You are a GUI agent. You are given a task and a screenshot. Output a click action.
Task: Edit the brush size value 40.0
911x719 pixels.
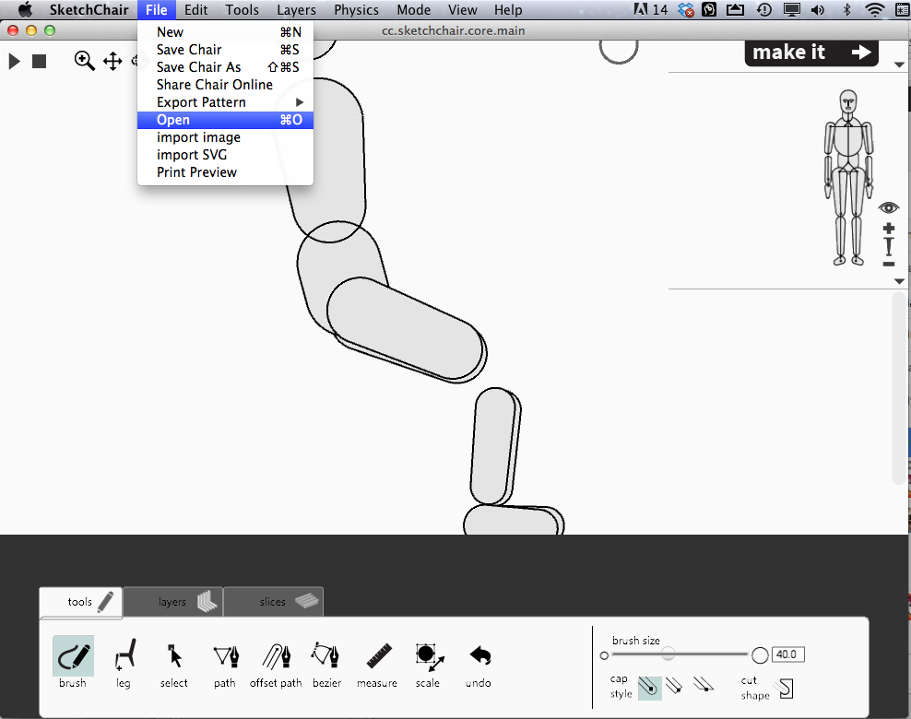pyautogui.click(x=787, y=654)
